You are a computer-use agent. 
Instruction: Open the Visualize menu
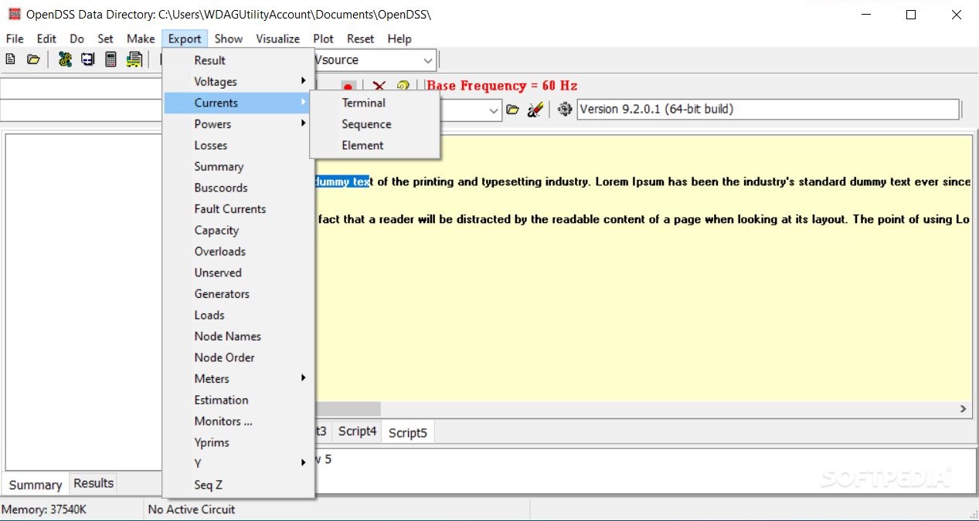pyautogui.click(x=278, y=39)
